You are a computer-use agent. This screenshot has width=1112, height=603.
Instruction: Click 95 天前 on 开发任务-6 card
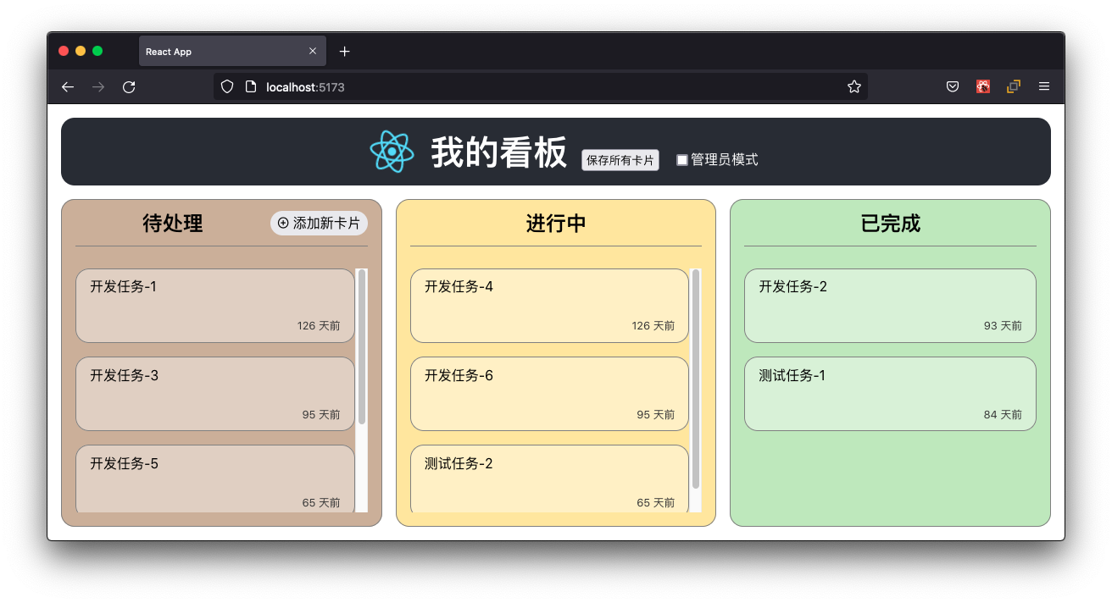click(x=656, y=415)
